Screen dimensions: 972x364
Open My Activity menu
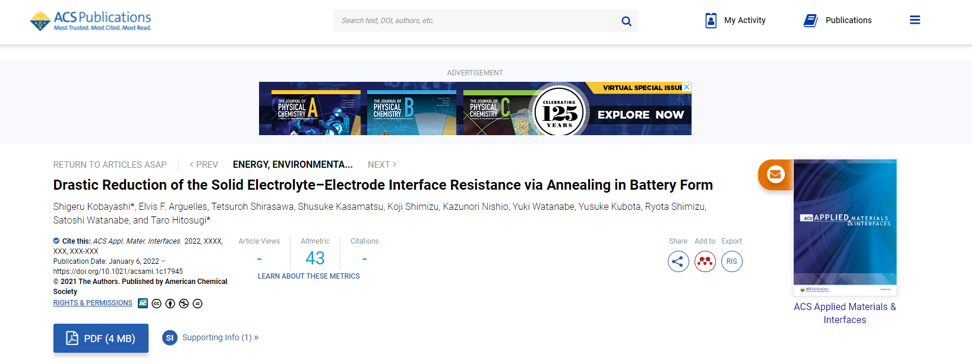point(735,21)
